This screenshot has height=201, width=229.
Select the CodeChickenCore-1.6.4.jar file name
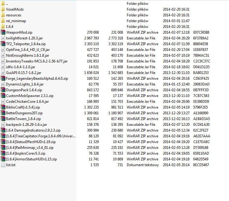[x=28, y=102]
